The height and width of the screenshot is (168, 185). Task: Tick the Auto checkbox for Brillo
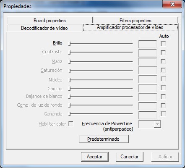(x=163, y=44)
